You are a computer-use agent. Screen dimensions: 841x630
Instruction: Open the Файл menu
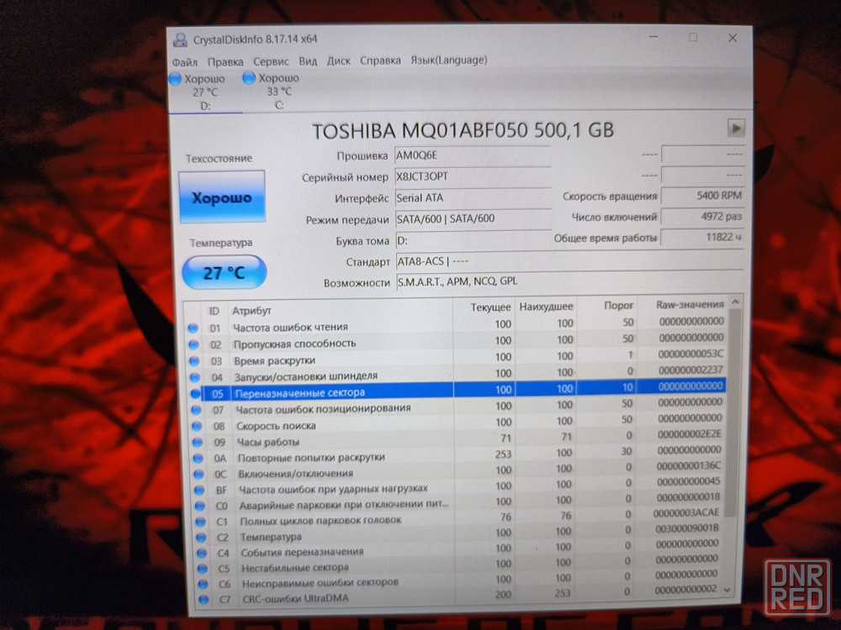coord(184,61)
